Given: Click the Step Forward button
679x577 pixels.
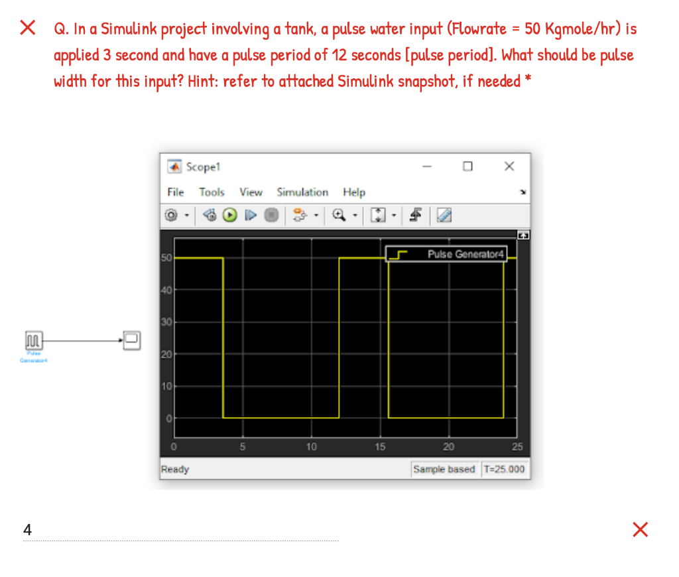Looking at the screenshot, I should (x=250, y=215).
